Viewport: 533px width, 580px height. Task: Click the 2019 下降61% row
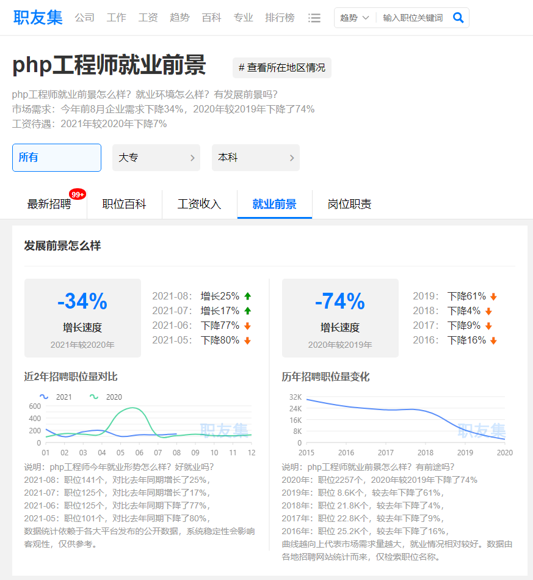(x=455, y=296)
